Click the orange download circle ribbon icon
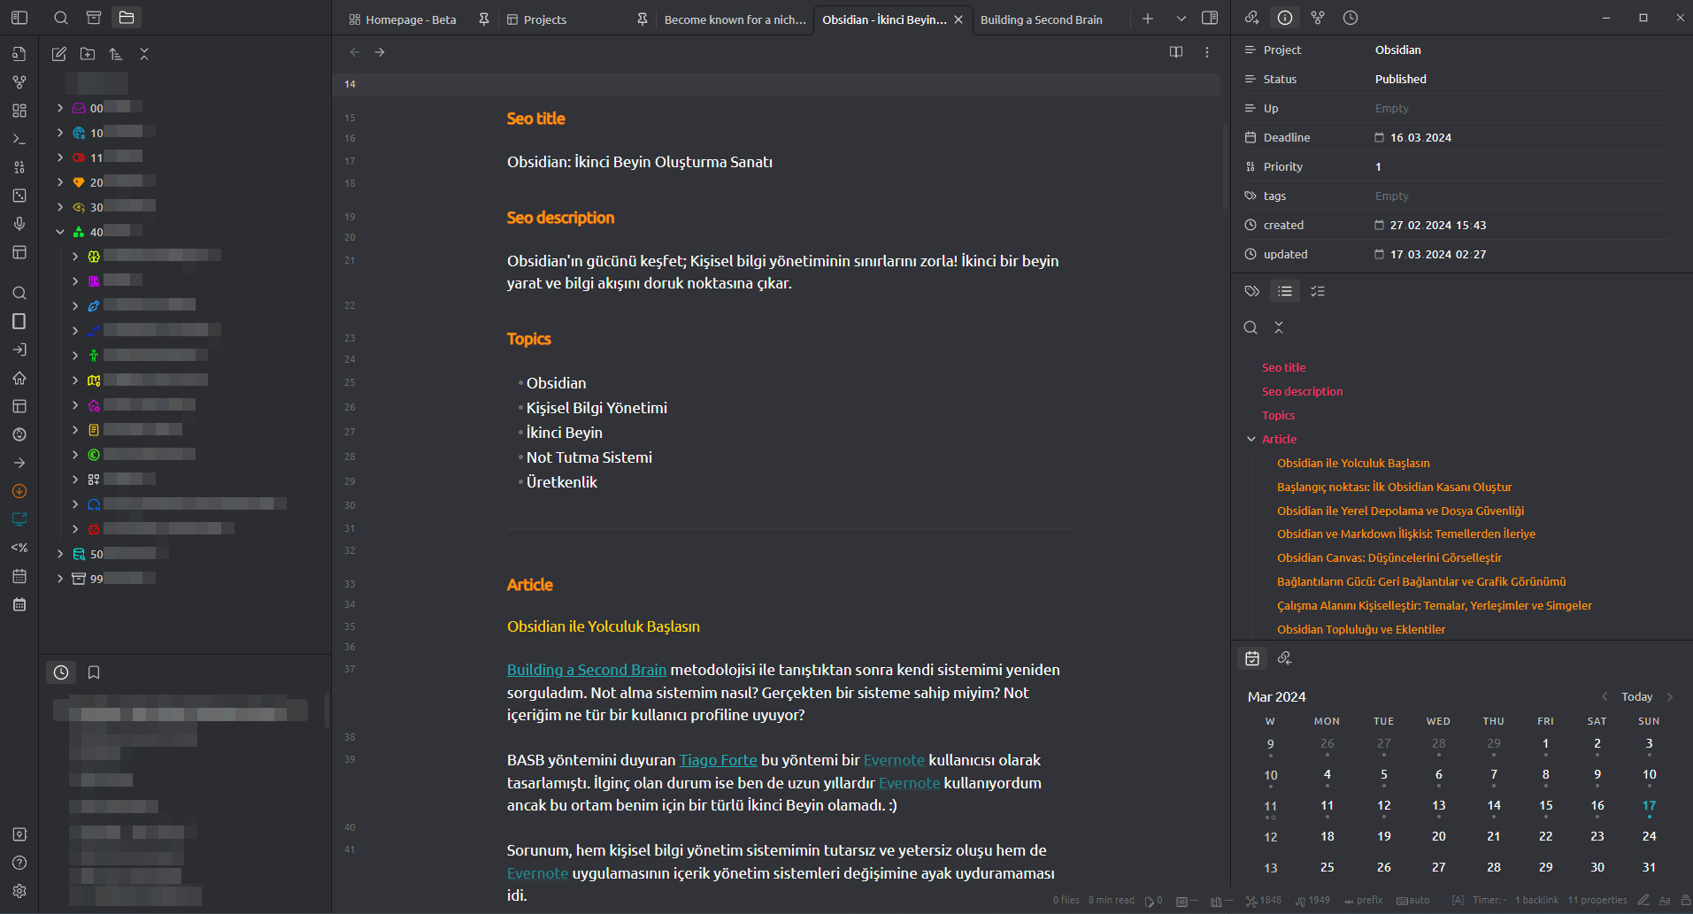The image size is (1693, 914). (19, 491)
